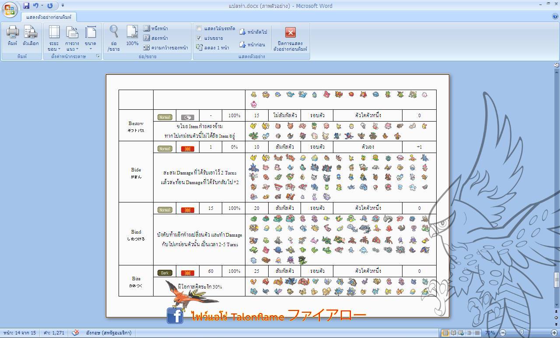560x338 pixels.
Task: Click Save icon in quick access toolbar
Action: coord(26,6)
